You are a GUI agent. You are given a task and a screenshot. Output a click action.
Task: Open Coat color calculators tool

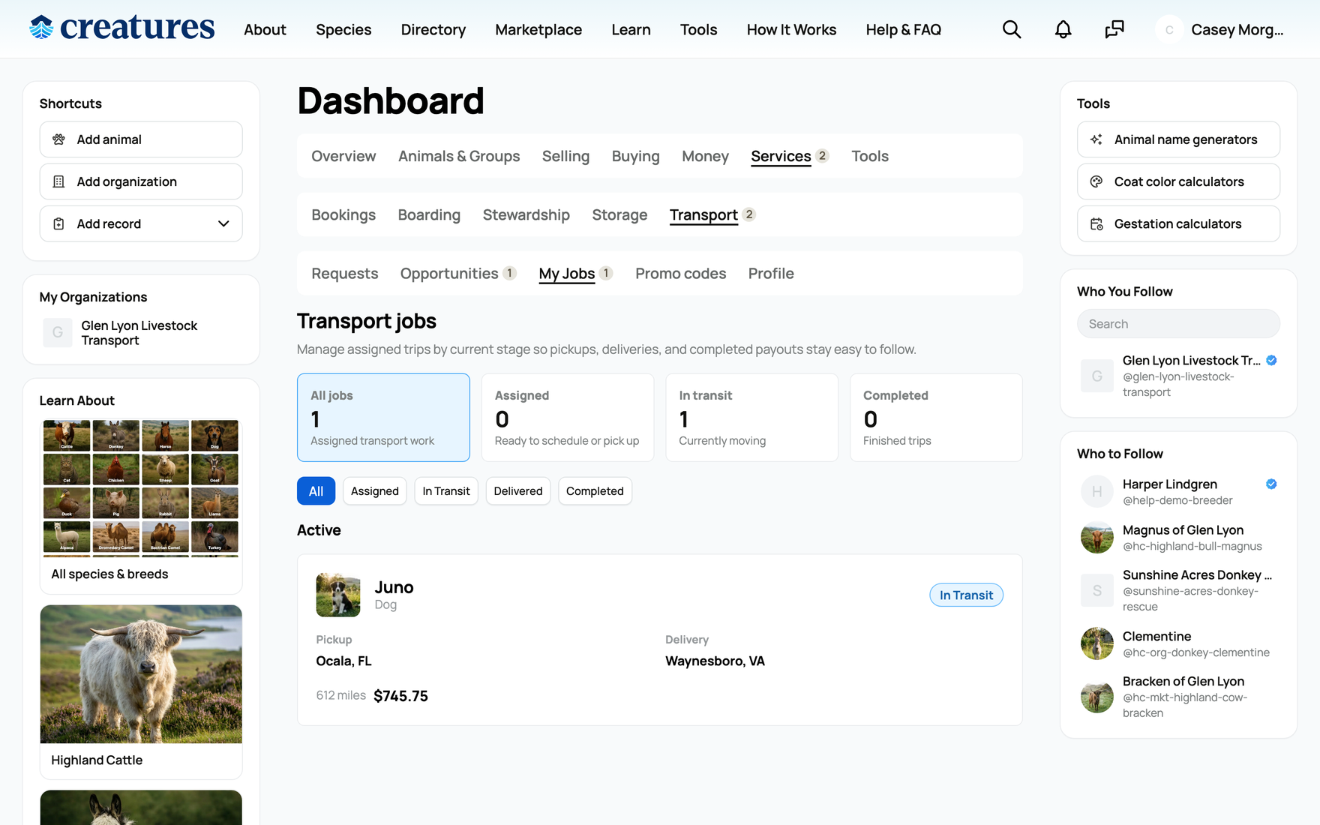click(x=1178, y=181)
